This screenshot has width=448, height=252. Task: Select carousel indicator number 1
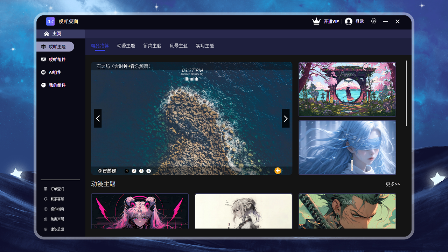click(127, 170)
